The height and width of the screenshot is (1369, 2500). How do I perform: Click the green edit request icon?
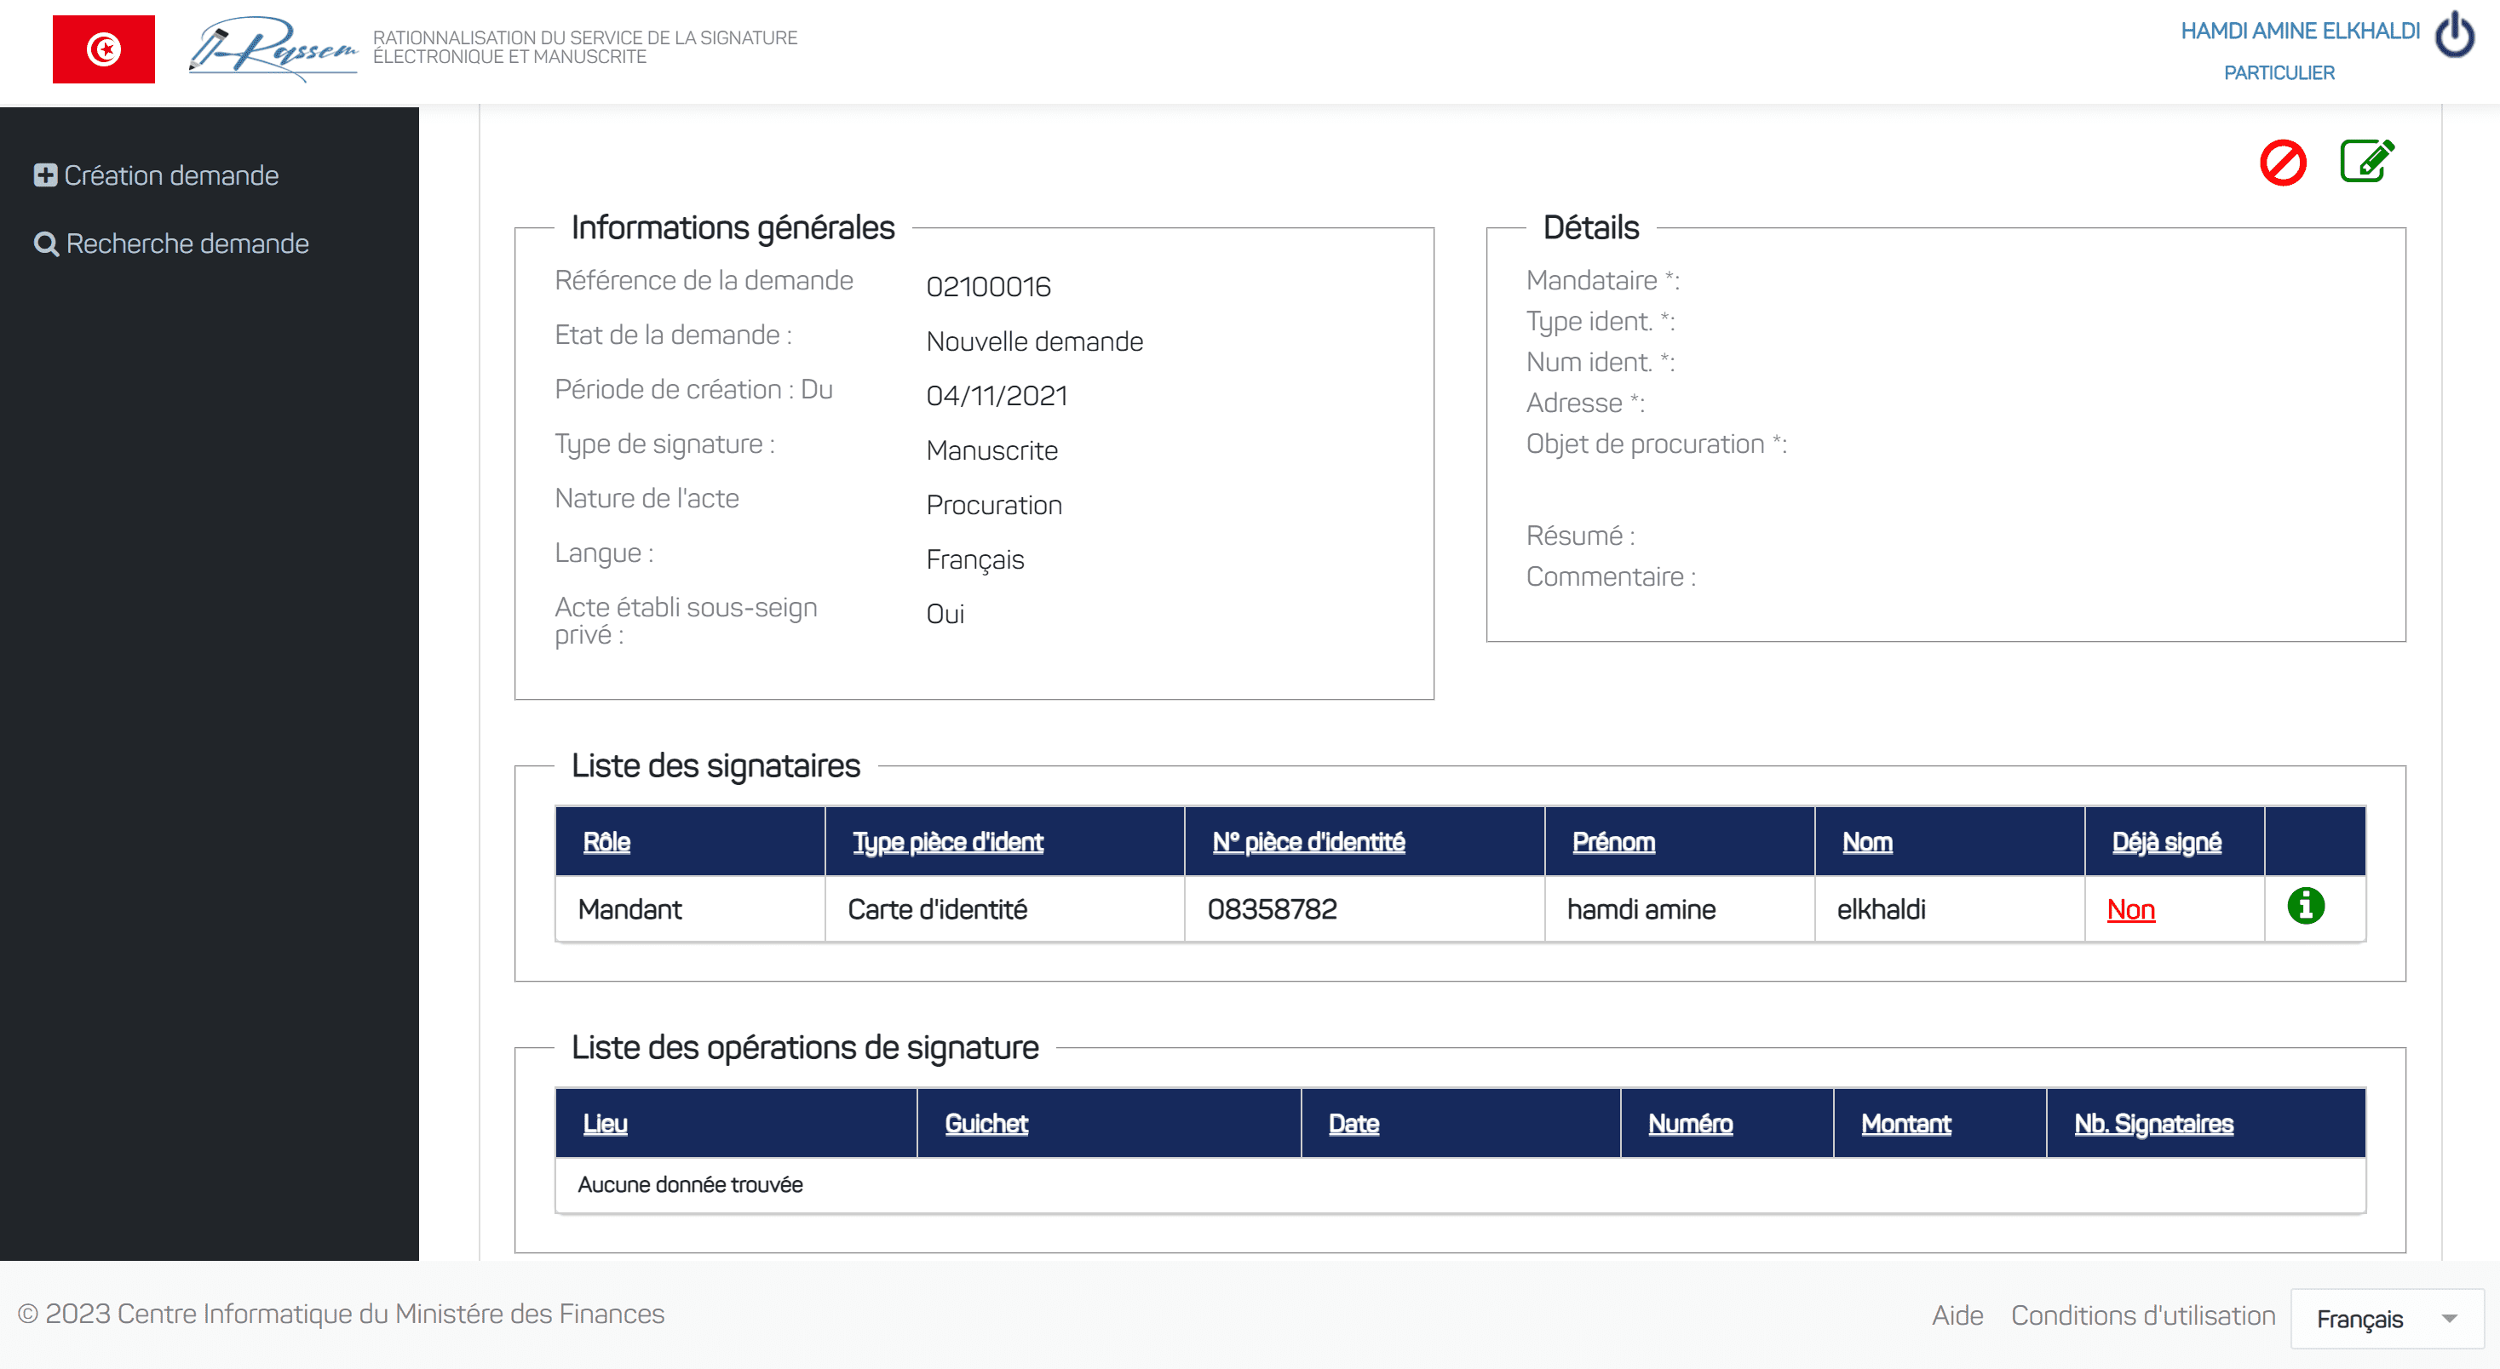[2367, 161]
